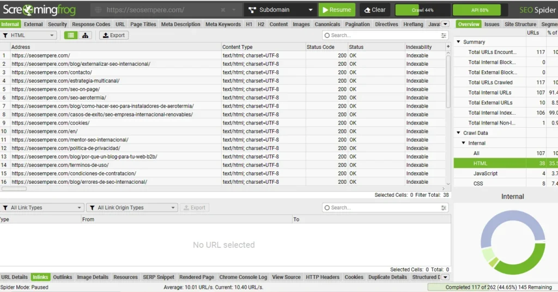Open the Outlinks bottom tab

(x=63, y=277)
